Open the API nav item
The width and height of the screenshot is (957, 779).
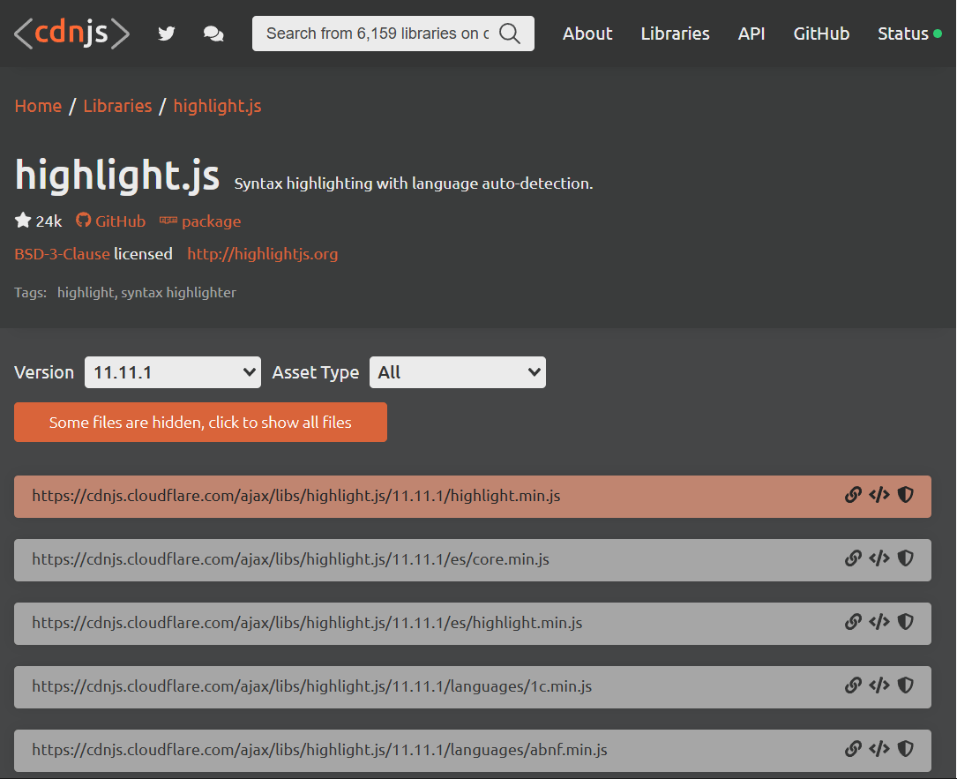point(751,34)
